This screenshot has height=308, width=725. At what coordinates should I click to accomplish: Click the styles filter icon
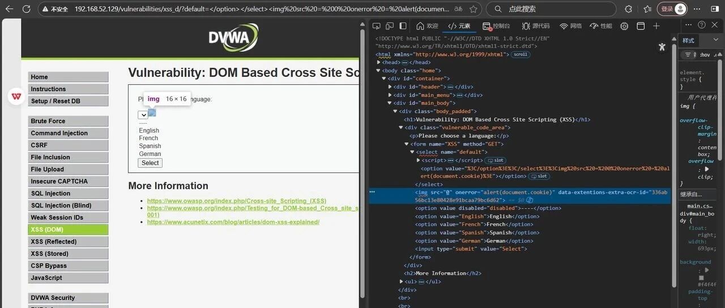[688, 55]
